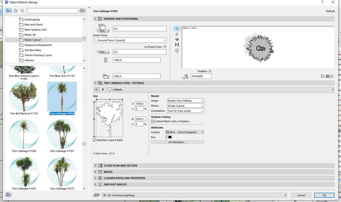Click the favorites star in the search bar

coord(16,11)
